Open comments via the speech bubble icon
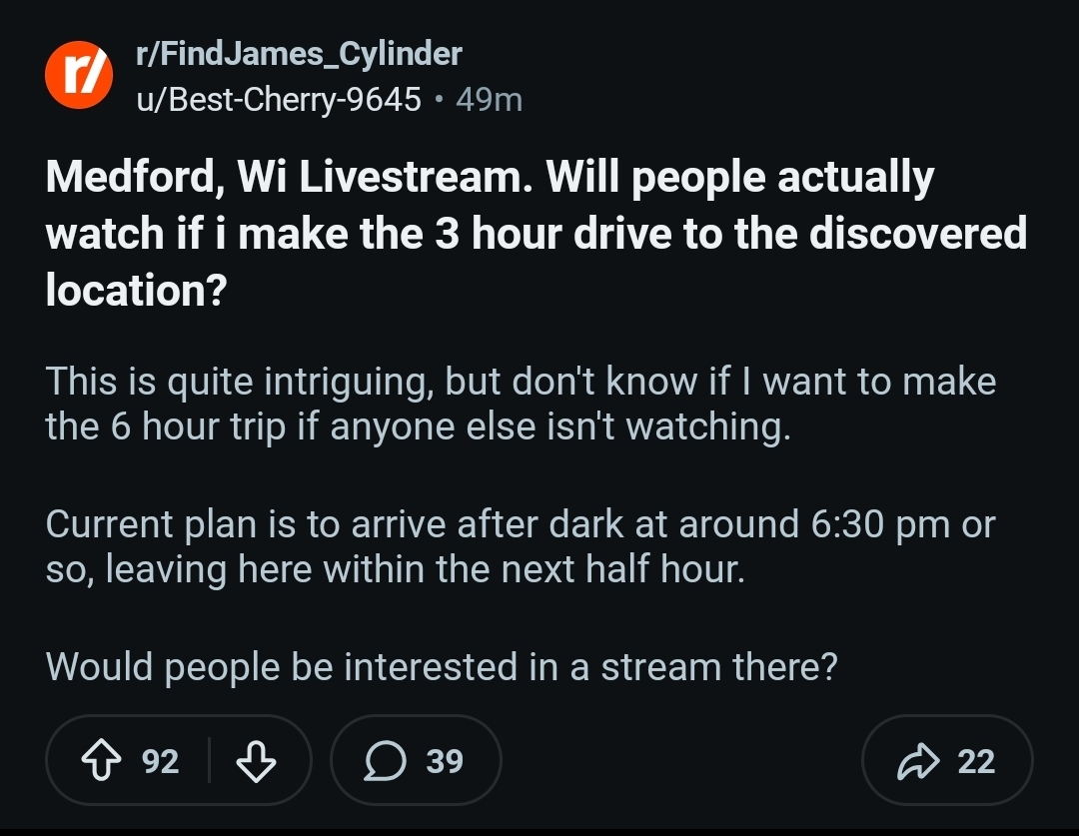Viewport: 1079px width, 836px height. click(384, 761)
